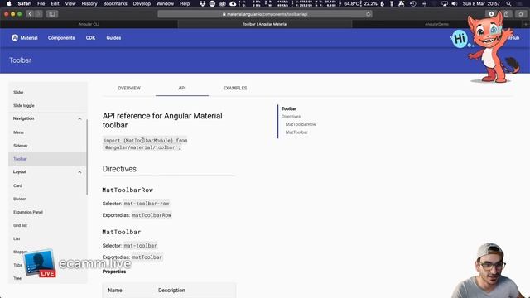
Task: Open Spotlight search magnifier icon
Action: point(508,3)
